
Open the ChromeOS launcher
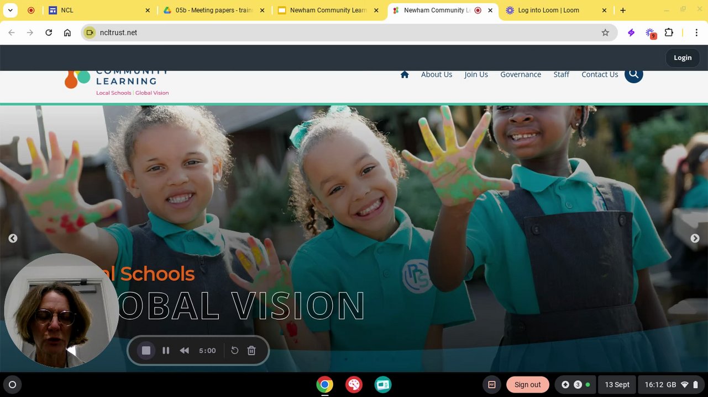point(13,385)
